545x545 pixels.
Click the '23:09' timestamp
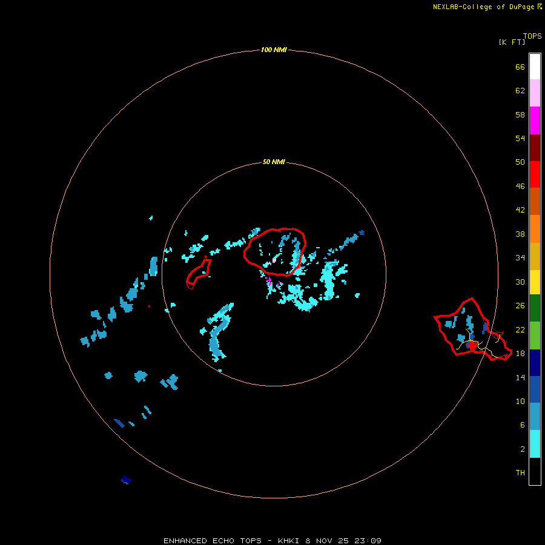(368, 541)
